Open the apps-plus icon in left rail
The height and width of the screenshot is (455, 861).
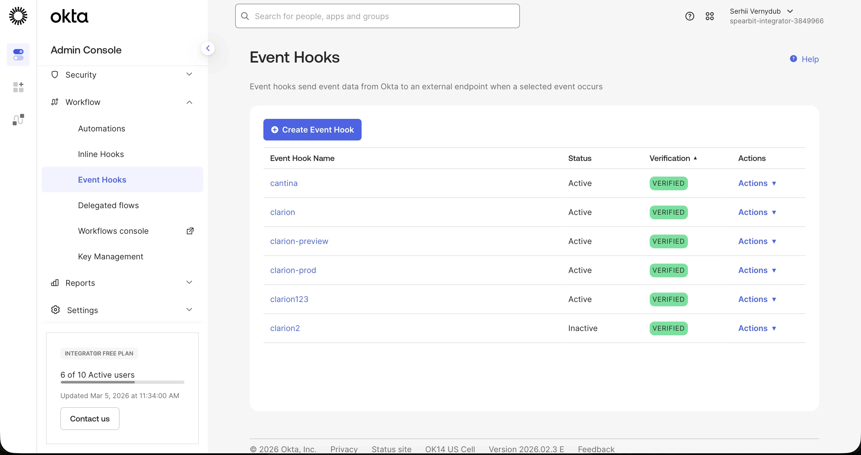pyautogui.click(x=18, y=87)
